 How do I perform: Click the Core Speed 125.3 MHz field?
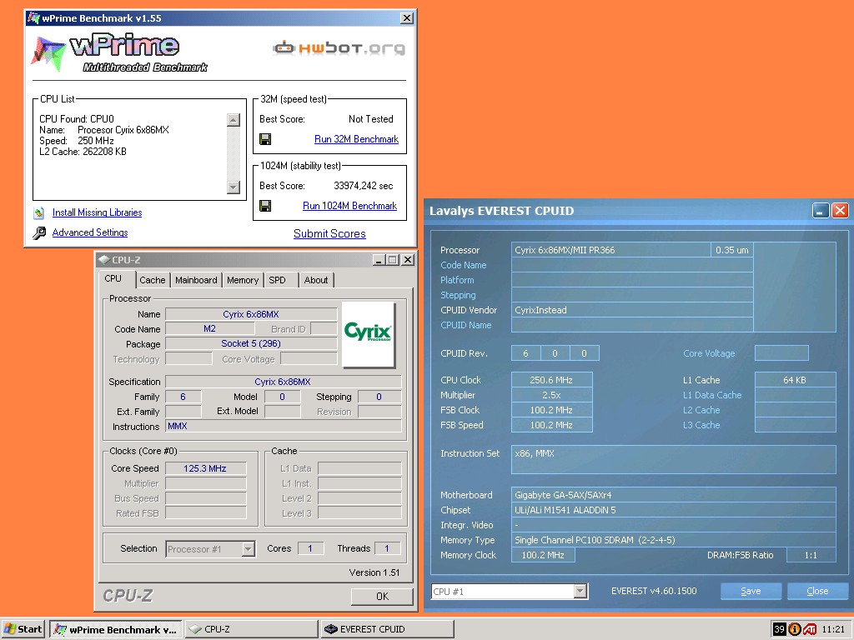click(205, 468)
